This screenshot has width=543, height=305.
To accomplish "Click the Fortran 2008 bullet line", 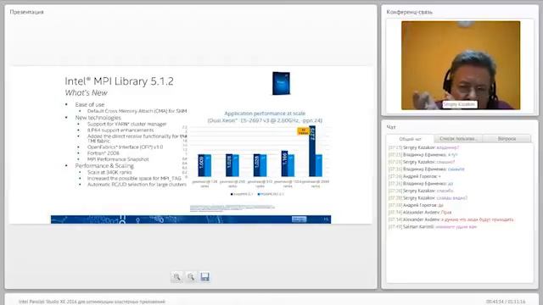I will point(104,152).
